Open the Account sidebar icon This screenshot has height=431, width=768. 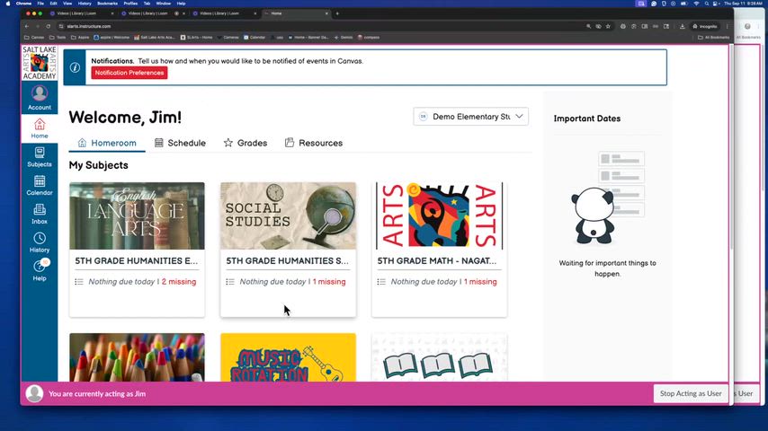[39, 97]
